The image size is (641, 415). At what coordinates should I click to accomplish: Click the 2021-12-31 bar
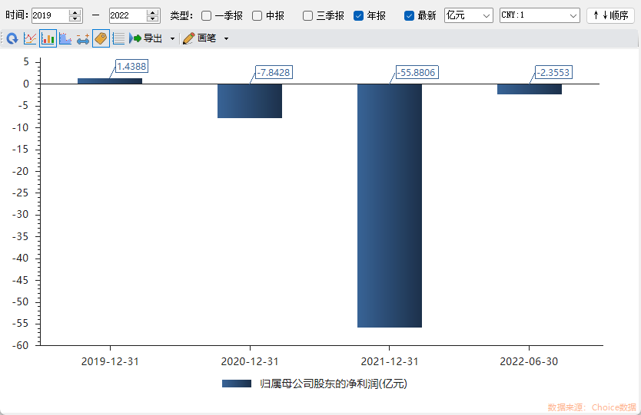point(390,206)
